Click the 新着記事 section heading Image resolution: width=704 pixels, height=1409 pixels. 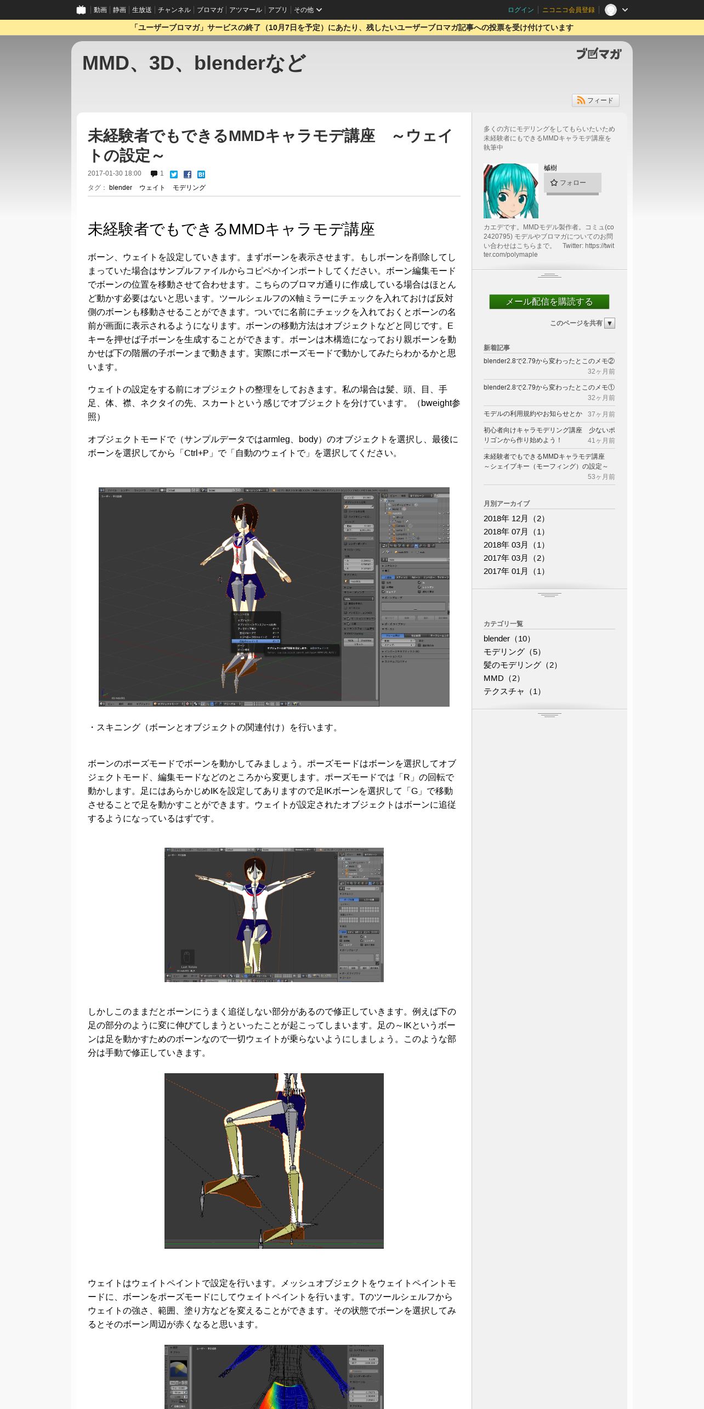pyautogui.click(x=497, y=348)
